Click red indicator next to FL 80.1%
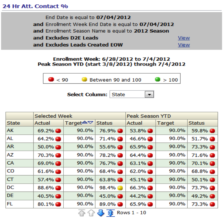223x218 pixels. point(58,204)
